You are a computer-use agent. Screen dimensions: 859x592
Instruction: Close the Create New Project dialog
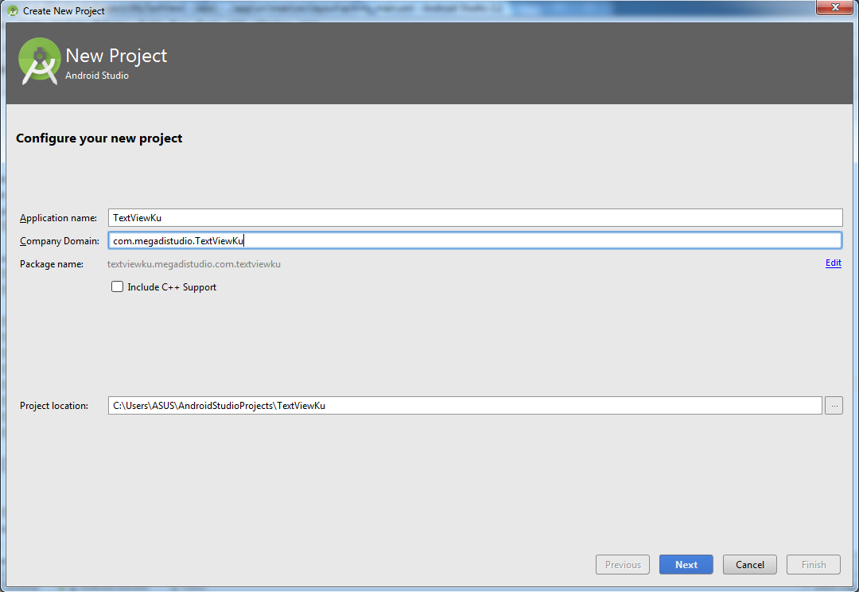coord(835,7)
